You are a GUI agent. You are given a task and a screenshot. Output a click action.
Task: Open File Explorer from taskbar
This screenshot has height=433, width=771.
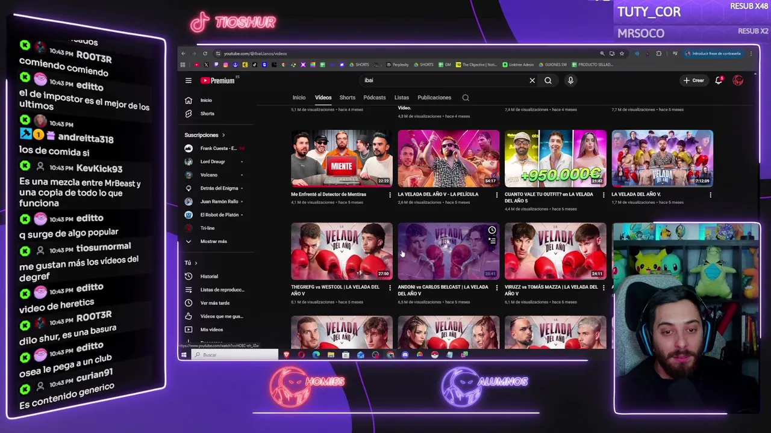click(331, 355)
